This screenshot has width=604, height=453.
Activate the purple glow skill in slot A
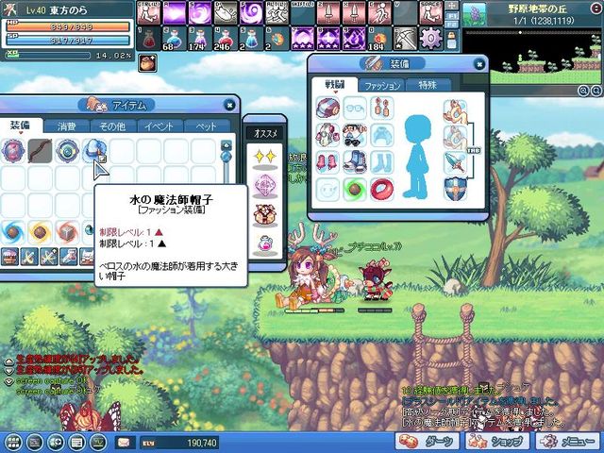click(x=174, y=12)
